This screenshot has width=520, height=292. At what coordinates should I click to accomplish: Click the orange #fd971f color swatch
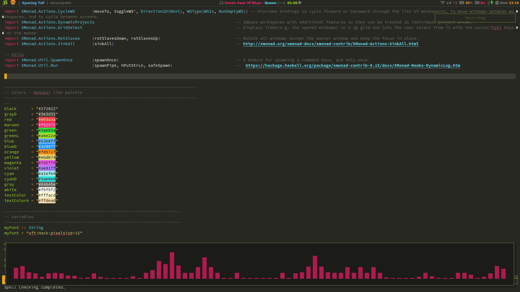coord(47,152)
